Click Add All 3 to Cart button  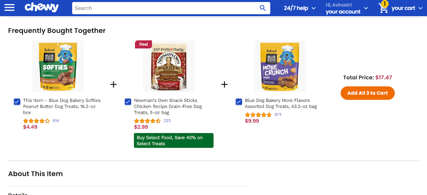pos(367,93)
